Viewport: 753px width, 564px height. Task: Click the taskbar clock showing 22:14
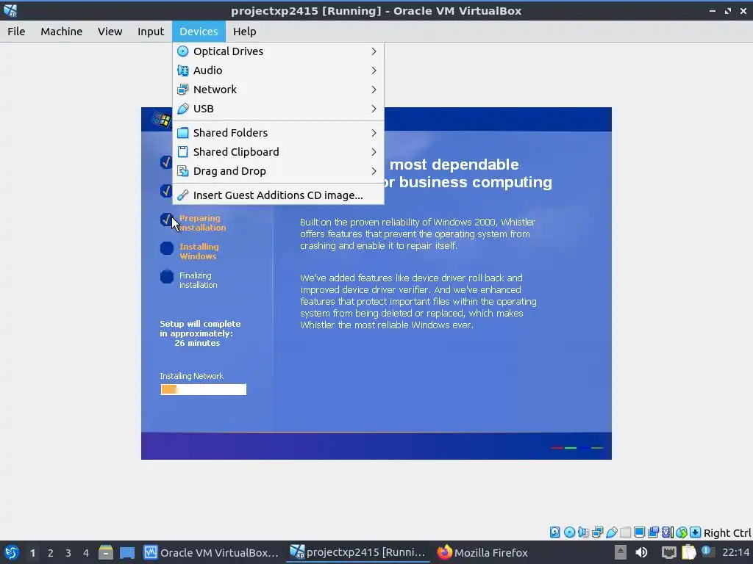click(735, 552)
